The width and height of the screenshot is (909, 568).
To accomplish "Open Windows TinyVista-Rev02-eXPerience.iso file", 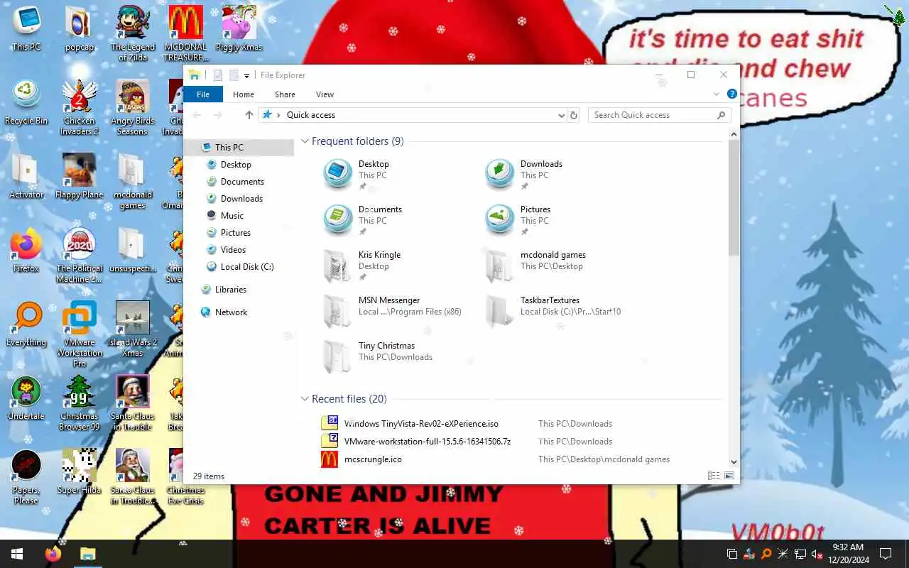I will point(421,424).
